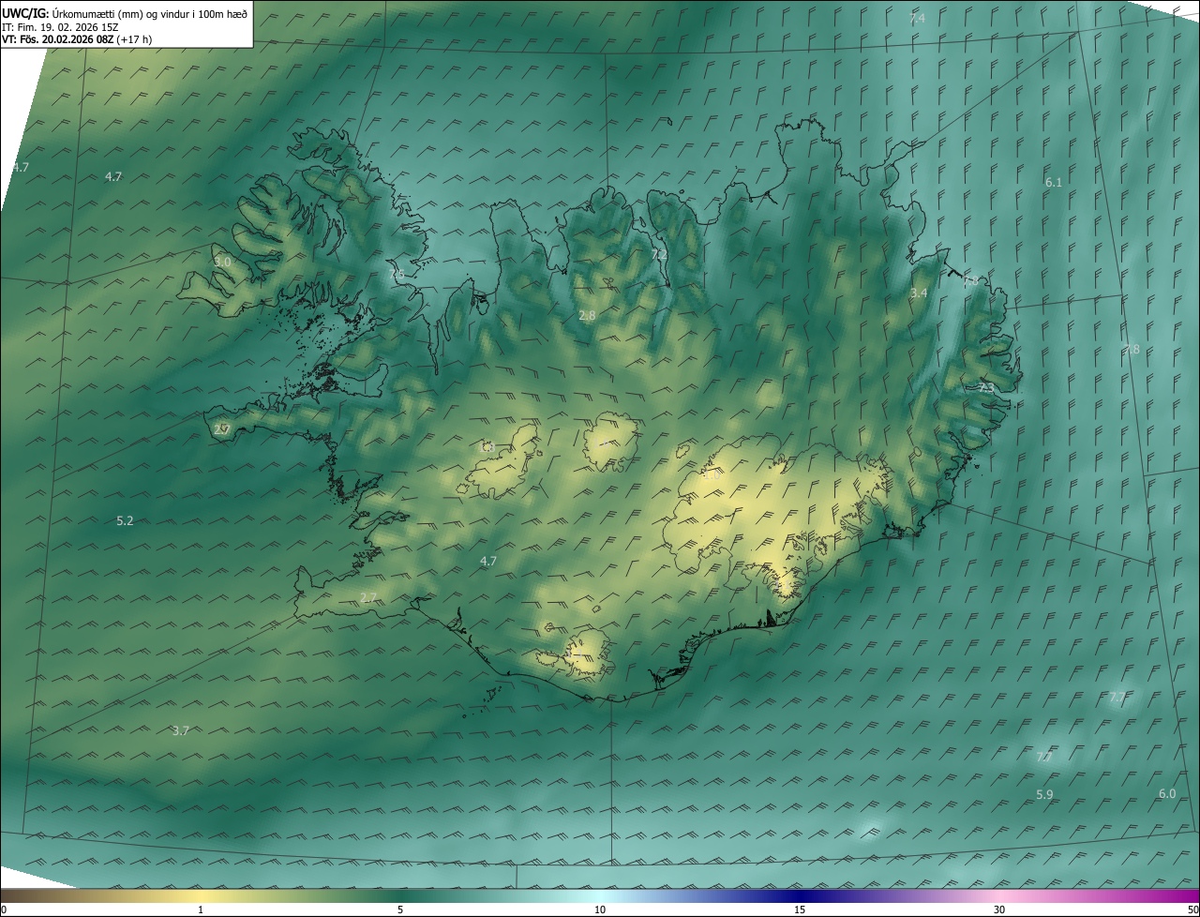Click the 7.4 value label

click(x=917, y=19)
